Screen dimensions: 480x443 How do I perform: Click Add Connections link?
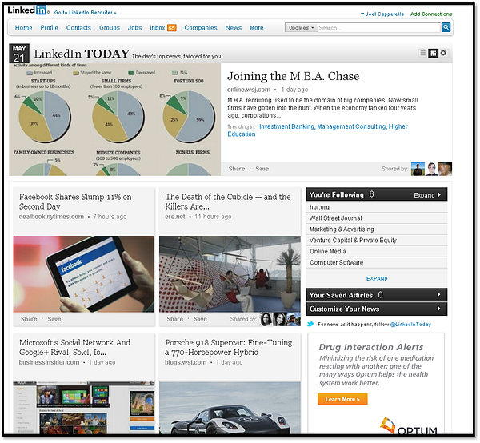[x=431, y=14]
